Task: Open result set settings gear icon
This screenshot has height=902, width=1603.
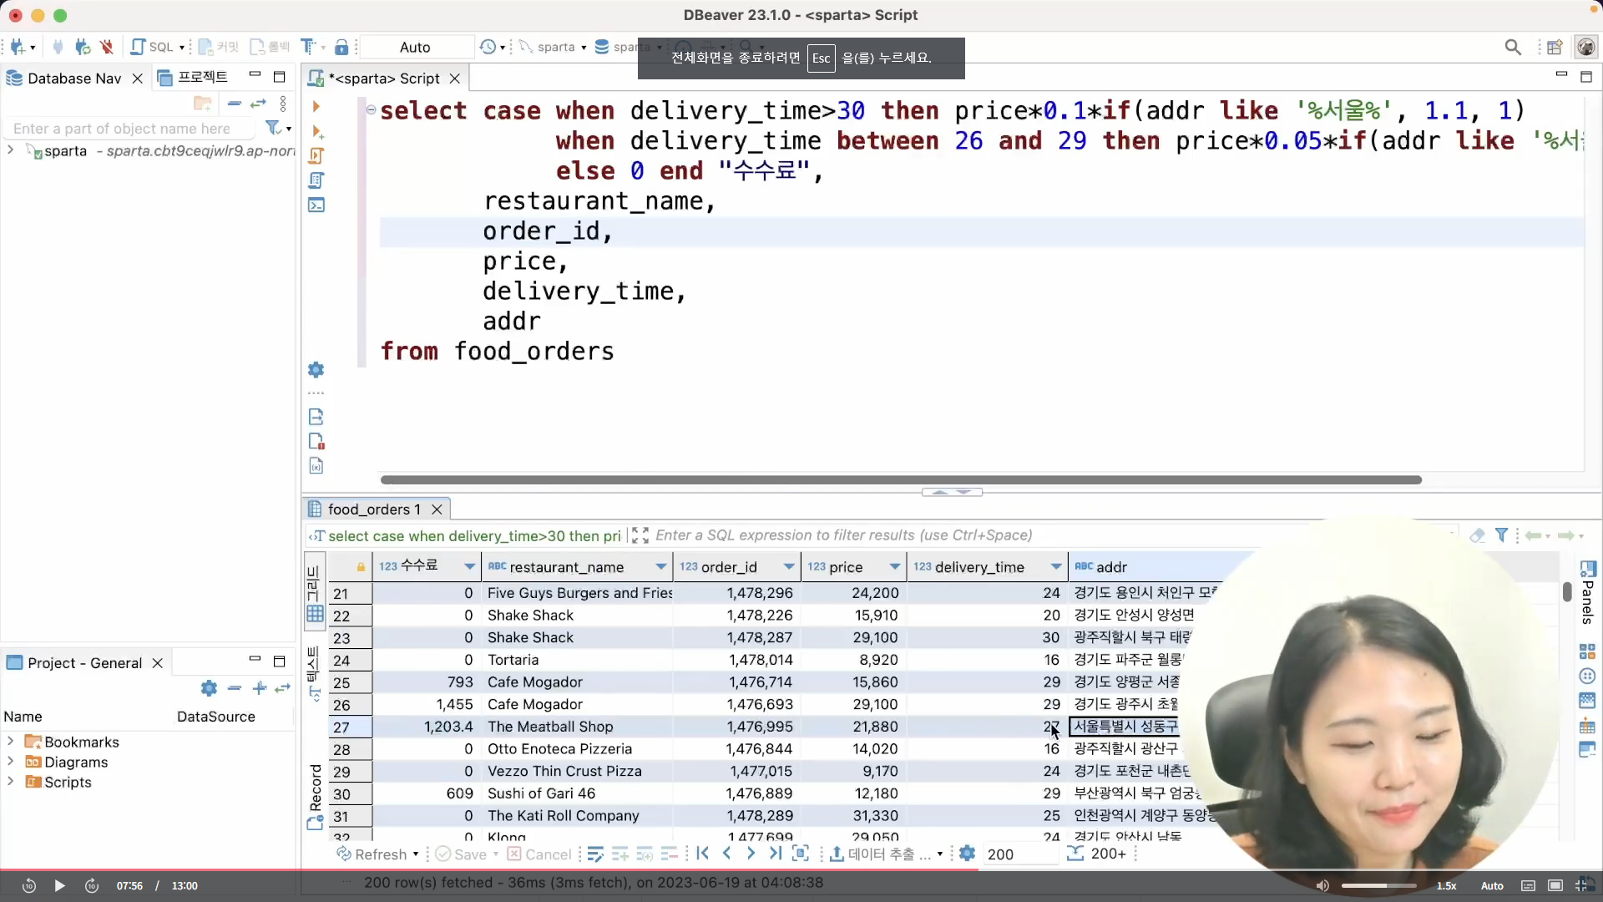Action: coord(967,854)
